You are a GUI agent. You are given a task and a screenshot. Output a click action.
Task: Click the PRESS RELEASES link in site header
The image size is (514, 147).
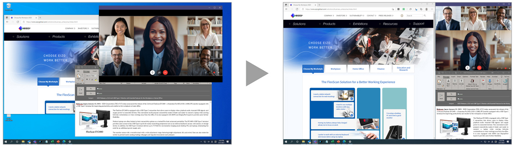pyautogui.click(x=385, y=16)
